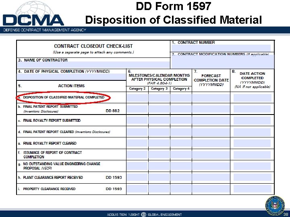Screen dimensions: 290x217
Task: Click slide title 'DD Form 1597'
Action: point(174,6)
